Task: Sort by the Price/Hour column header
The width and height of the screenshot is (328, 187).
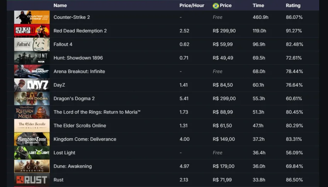Action: click(192, 5)
